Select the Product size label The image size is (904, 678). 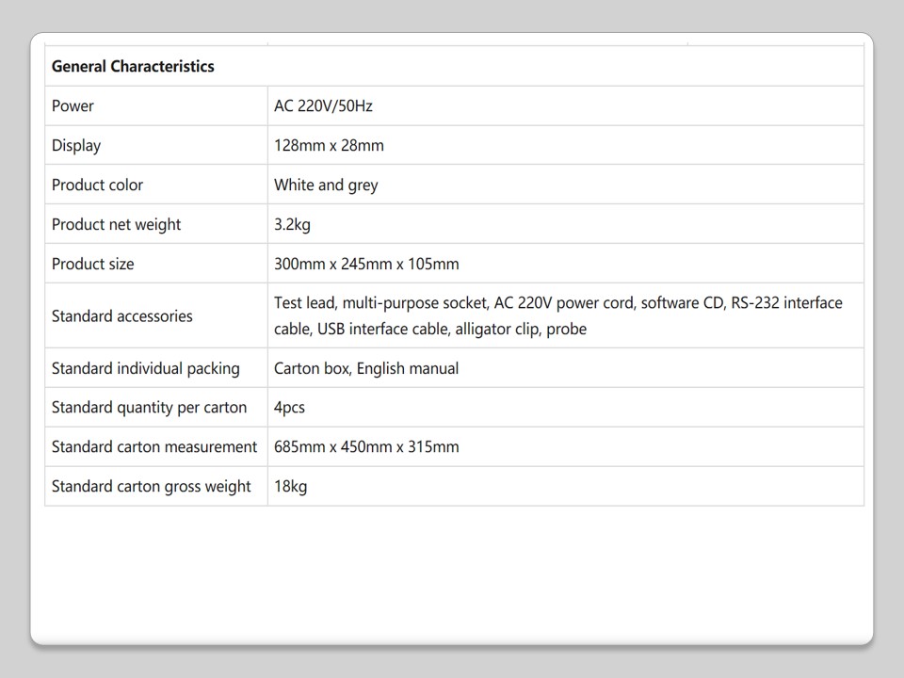tap(92, 264)
